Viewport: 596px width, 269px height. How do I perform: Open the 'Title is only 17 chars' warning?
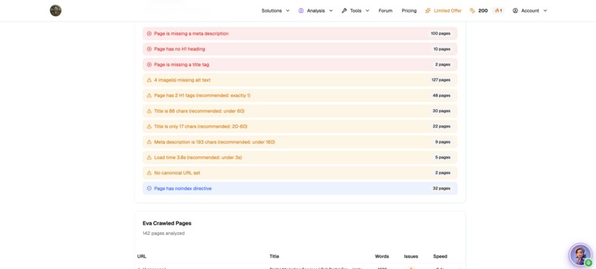pyautogui.click(x=300, y=126)
